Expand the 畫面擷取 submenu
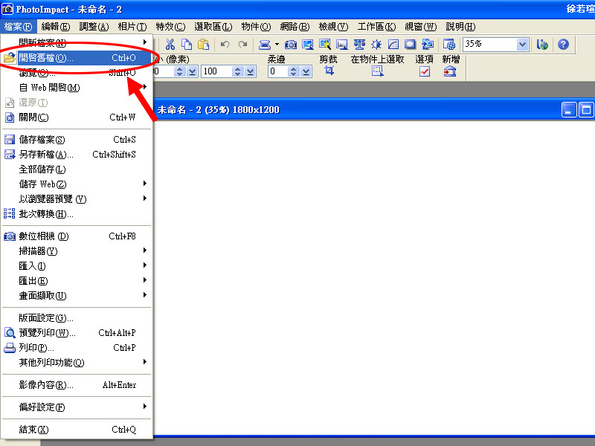Viewport: 595px width, 446px height. tap(77, 295)
